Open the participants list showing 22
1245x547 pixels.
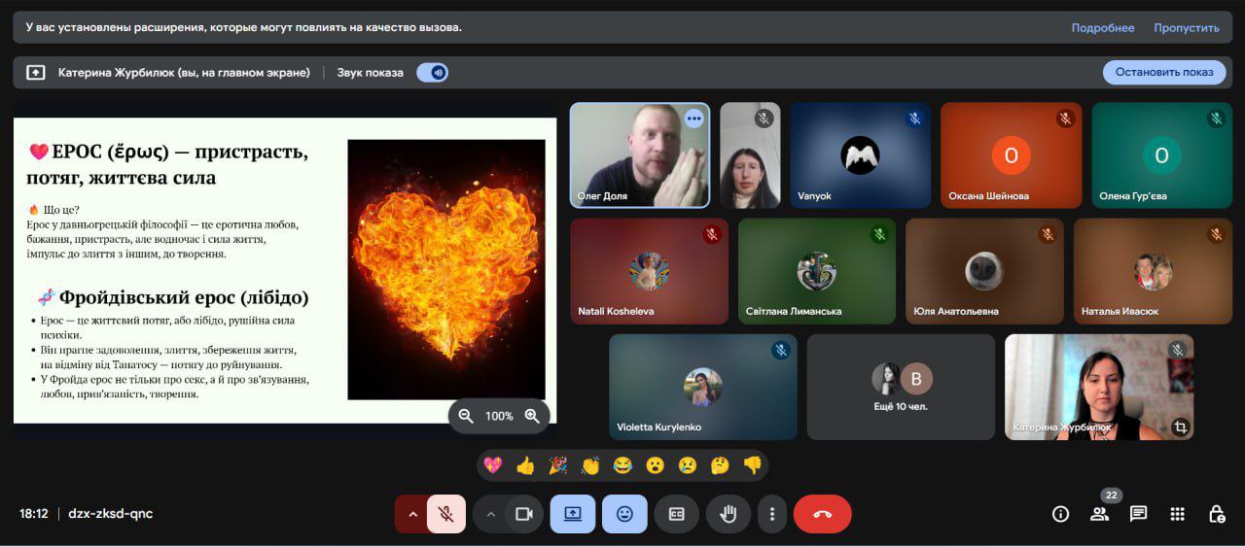1099,514
